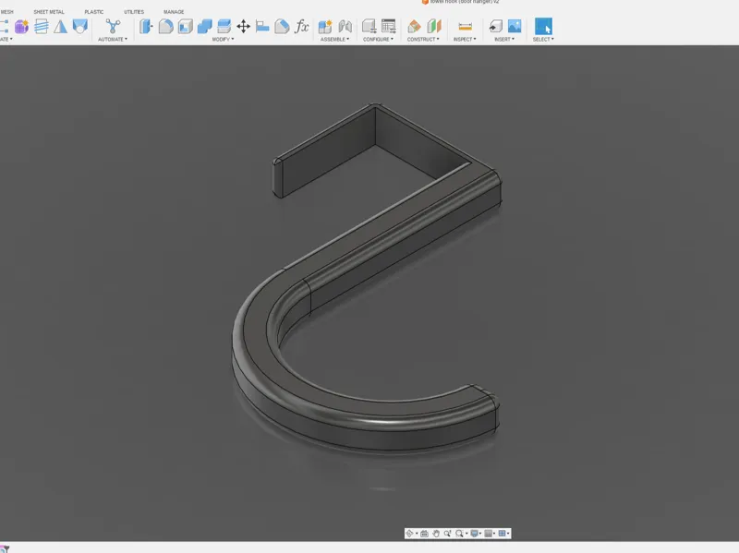The height and width of the screenshot is (553, 739).
Task: Open the INSPECT dropdown menu
Action: 465,39
